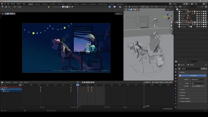Toggle Use Nodes for the World
Screen dimensions: 208x117
click(x=192, y=75)
